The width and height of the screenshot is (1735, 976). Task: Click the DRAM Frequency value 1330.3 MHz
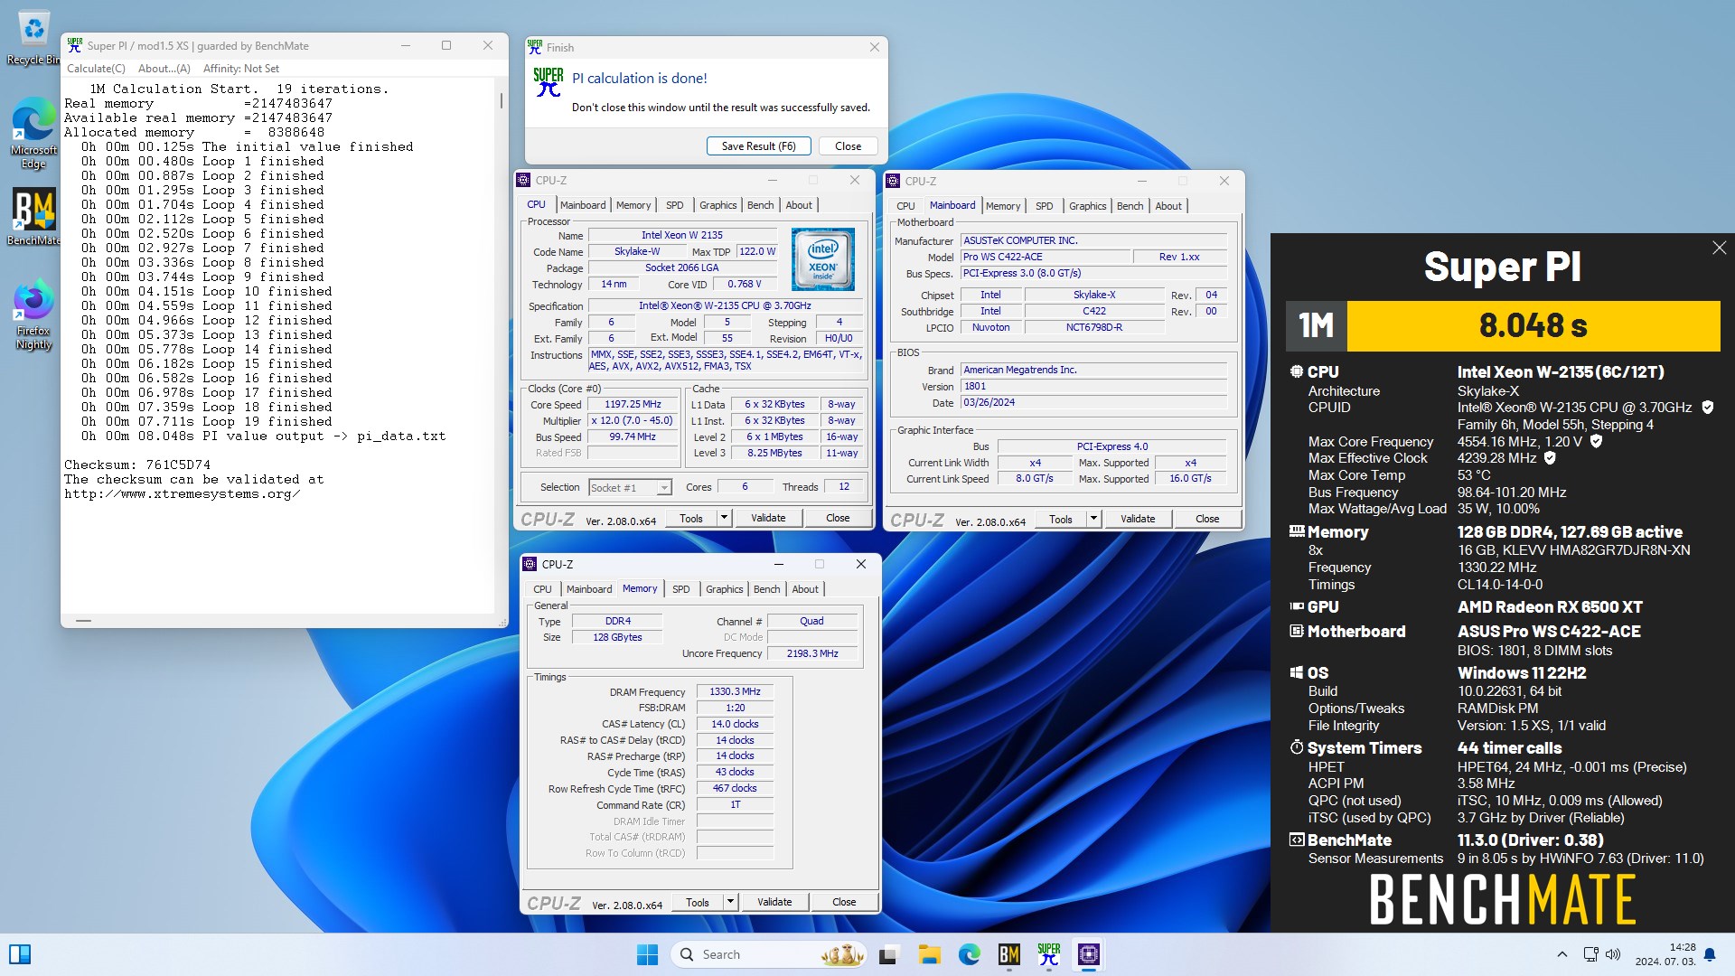735,691
